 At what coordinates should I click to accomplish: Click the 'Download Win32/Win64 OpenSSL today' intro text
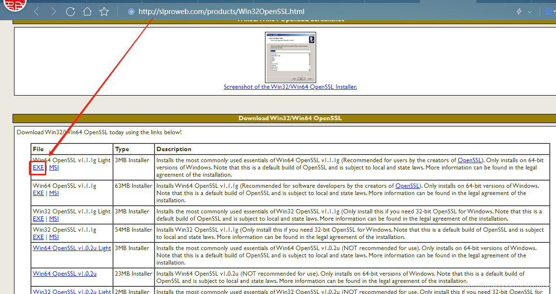(x=99, y=132)
